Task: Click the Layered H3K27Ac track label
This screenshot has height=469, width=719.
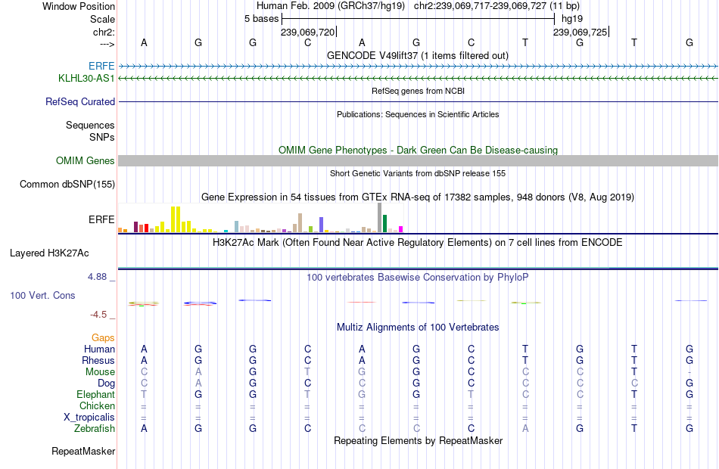Action: [x=49, y=253]
